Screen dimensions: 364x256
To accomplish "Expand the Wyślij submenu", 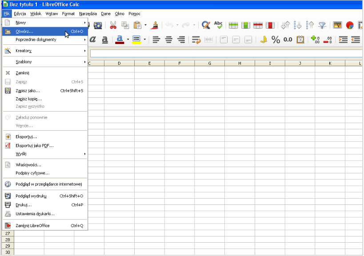I will pyautogui.click(x=45, y=154).
